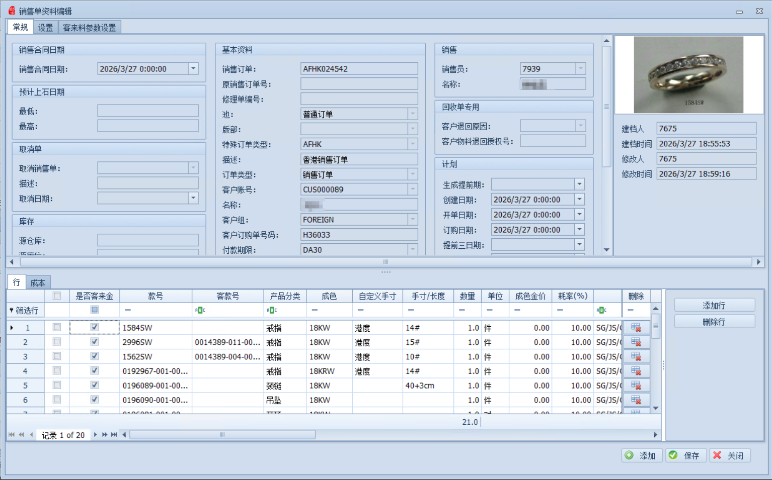Click form vertical scrollbar thumb

tap(606, 107)
